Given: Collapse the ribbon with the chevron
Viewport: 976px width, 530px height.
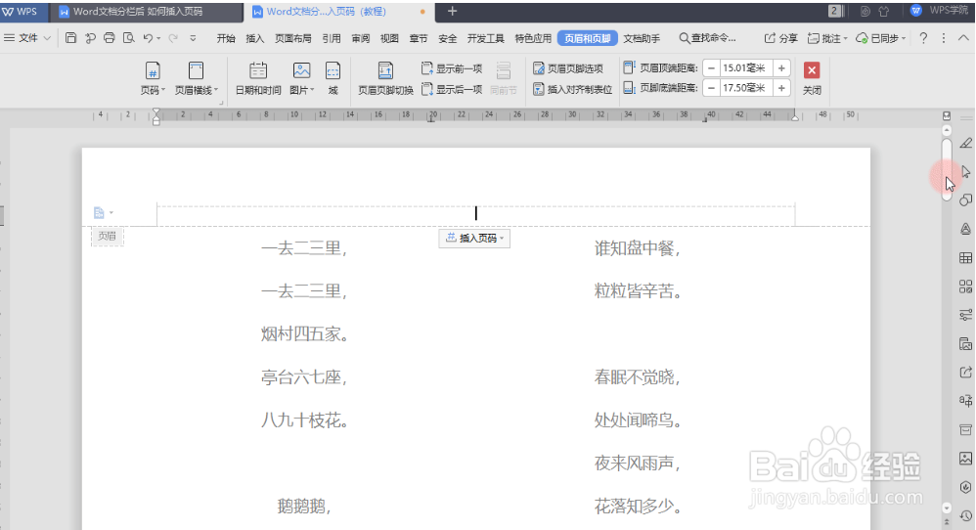Looking at the screenshot, I should [963, 38].
